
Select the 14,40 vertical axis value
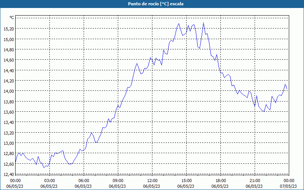point(9,70)
